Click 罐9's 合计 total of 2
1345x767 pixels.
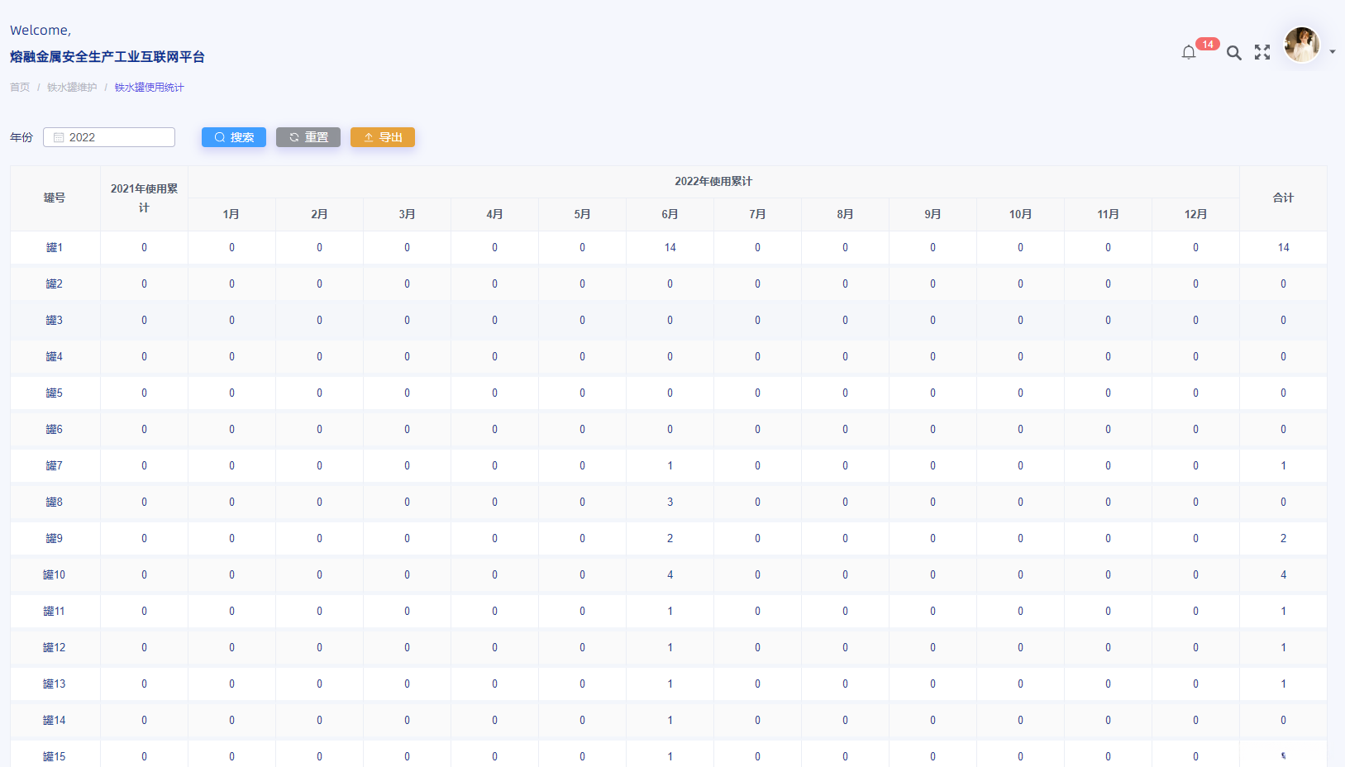click(x=1284, y=539)
